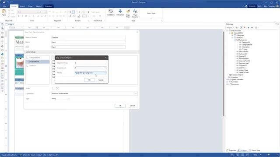Click the move up arrow in Dictionary toolbar
Screen dimensions: 280x157
click(248, 27)
